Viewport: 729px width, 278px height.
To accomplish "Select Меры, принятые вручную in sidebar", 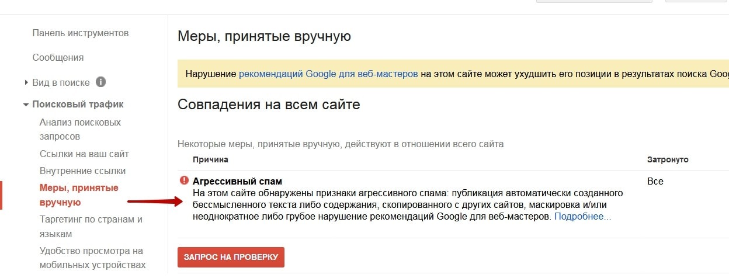I will point(79,195).
